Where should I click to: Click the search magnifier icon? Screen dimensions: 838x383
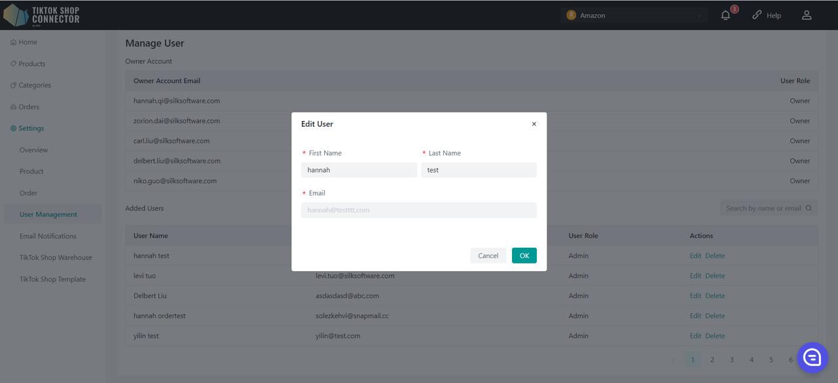[809, 208]
